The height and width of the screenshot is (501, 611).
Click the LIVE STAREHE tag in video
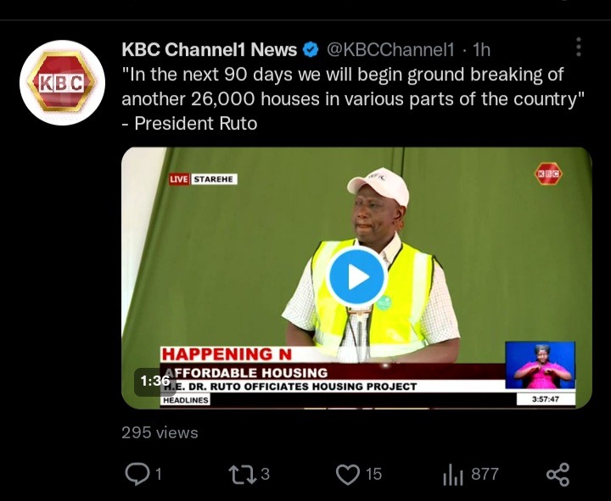[203, 179]
